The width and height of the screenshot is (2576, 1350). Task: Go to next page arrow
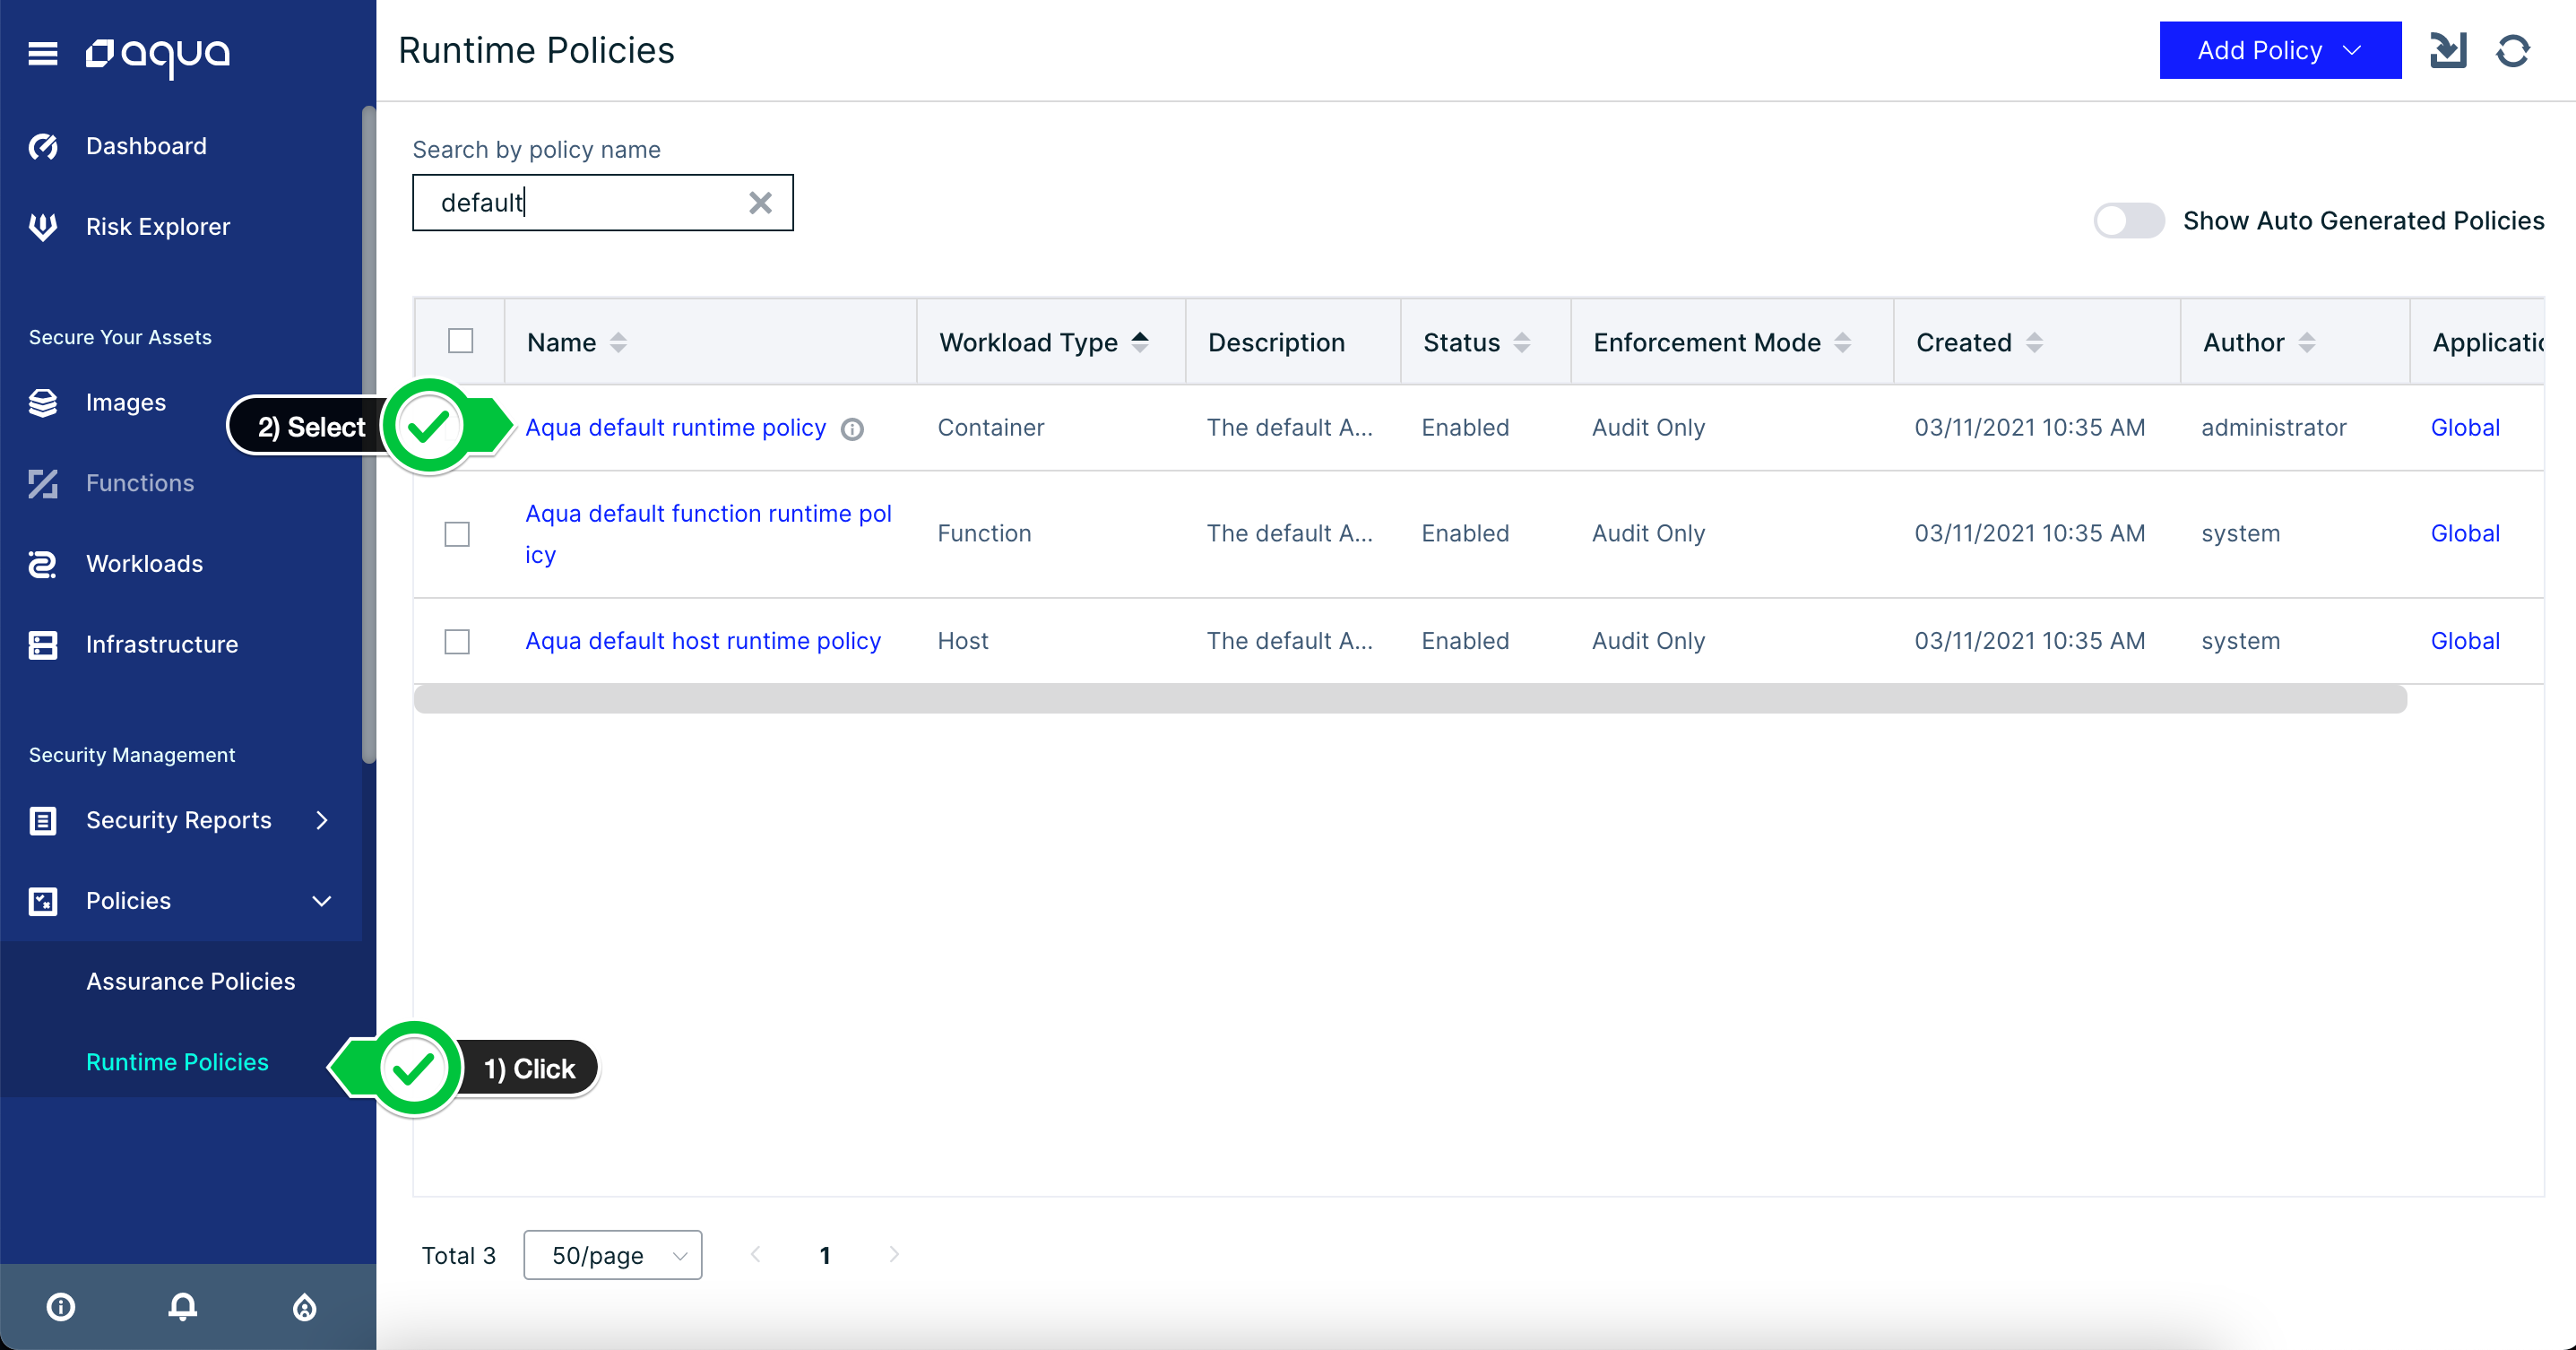pos(894,1255)
